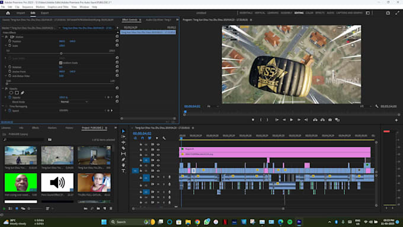403x227 pixels.
Task: Open Program monitor zoom level Fit dropdown
Action: [213, 106]
